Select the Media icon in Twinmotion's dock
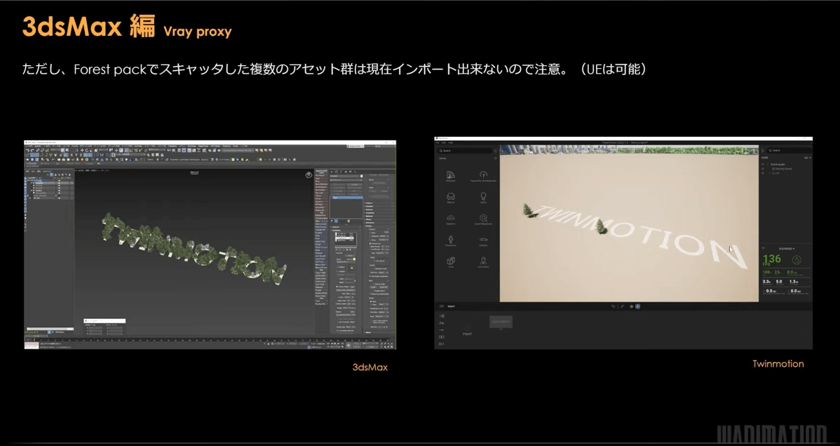The width and height of the screenshot is (840, 446). click(442, 337)
